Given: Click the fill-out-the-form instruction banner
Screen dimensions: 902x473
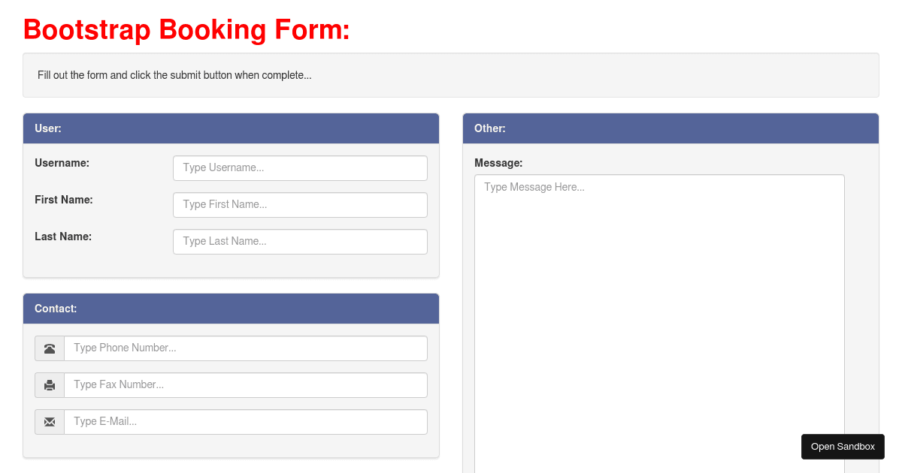Looking at the screenshot, I should [451, 74].
